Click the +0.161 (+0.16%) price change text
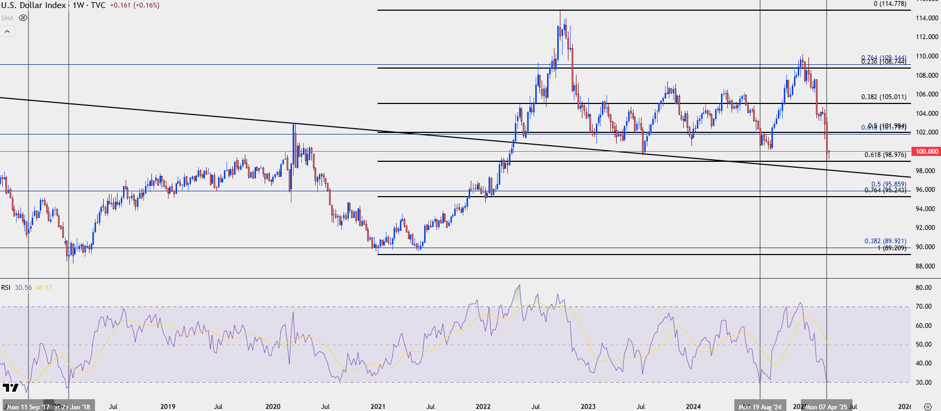This screenshot has width=941, height=411. point(135,5)
